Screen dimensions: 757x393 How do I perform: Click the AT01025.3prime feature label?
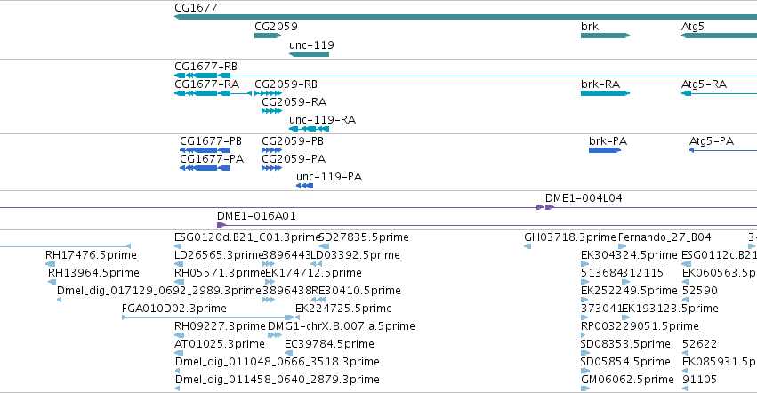tap(220, 344)
